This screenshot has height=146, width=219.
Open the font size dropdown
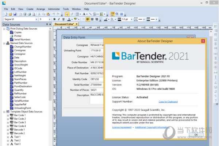click(x=50, y=19)
